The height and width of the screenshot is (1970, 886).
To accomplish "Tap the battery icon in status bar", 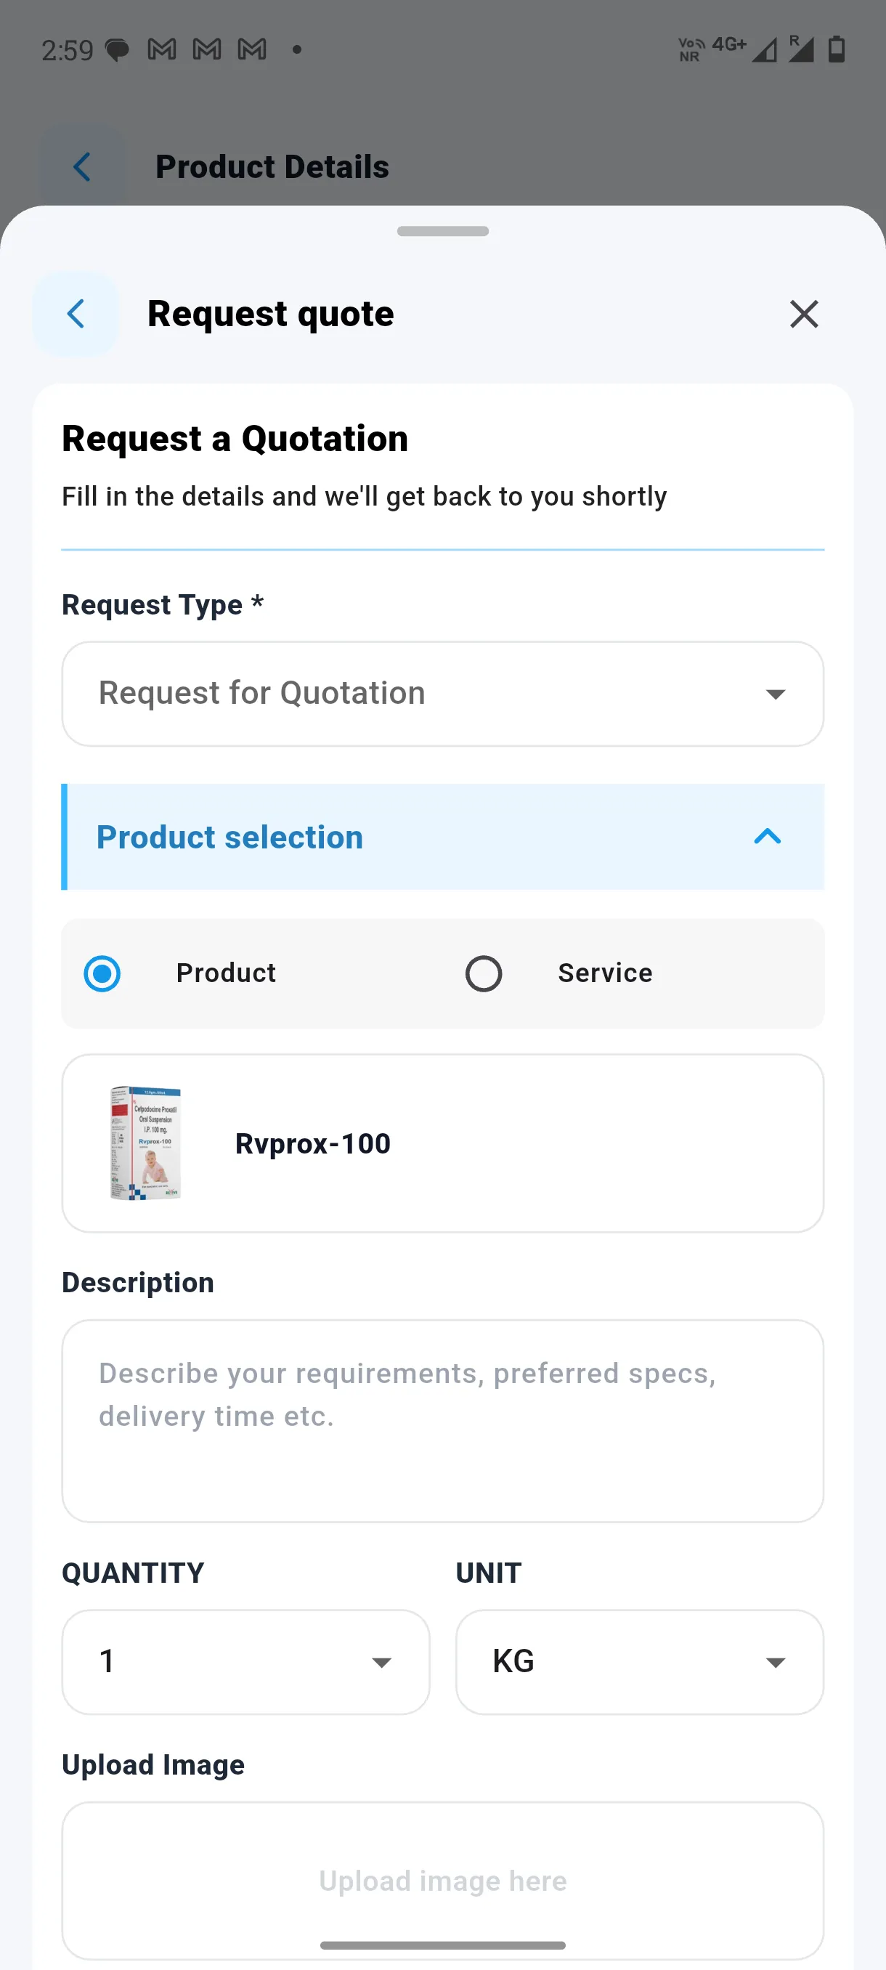I will pos(837,49).
